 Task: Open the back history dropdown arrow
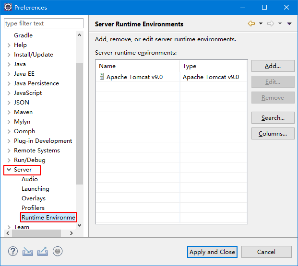(x=261, y=23)
